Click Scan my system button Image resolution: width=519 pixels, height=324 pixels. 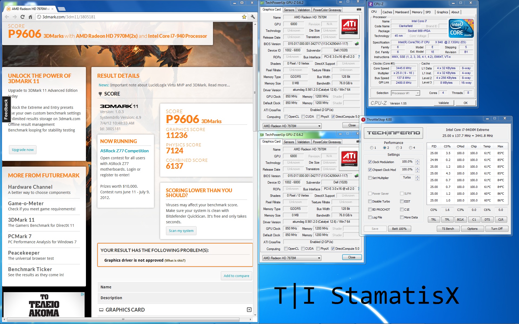[x=181, y=231]
